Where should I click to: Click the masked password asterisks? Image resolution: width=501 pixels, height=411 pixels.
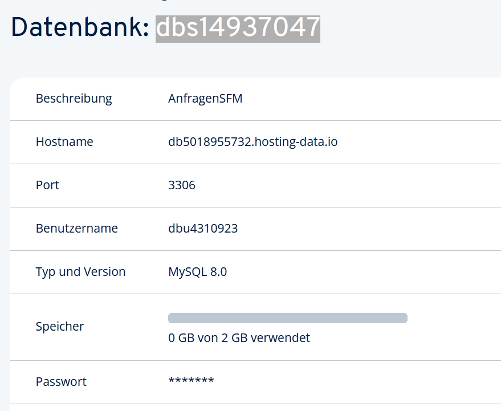191,381
